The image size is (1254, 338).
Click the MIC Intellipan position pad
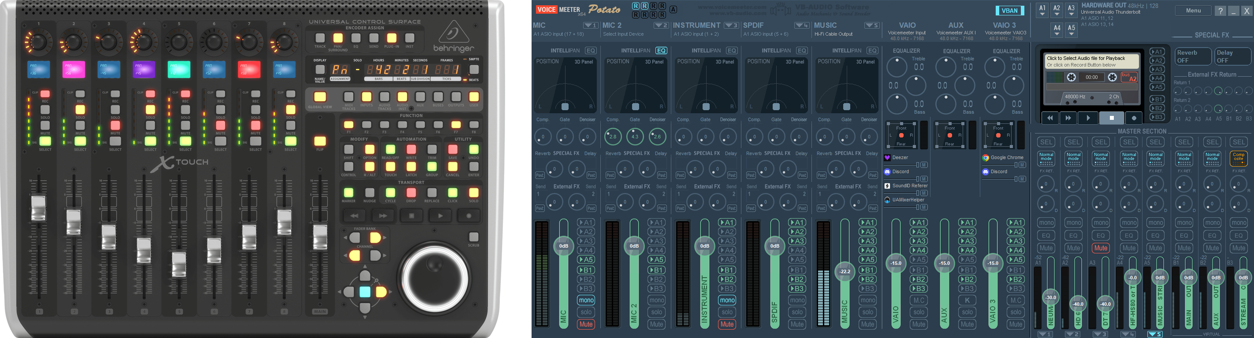click(565, 86)
